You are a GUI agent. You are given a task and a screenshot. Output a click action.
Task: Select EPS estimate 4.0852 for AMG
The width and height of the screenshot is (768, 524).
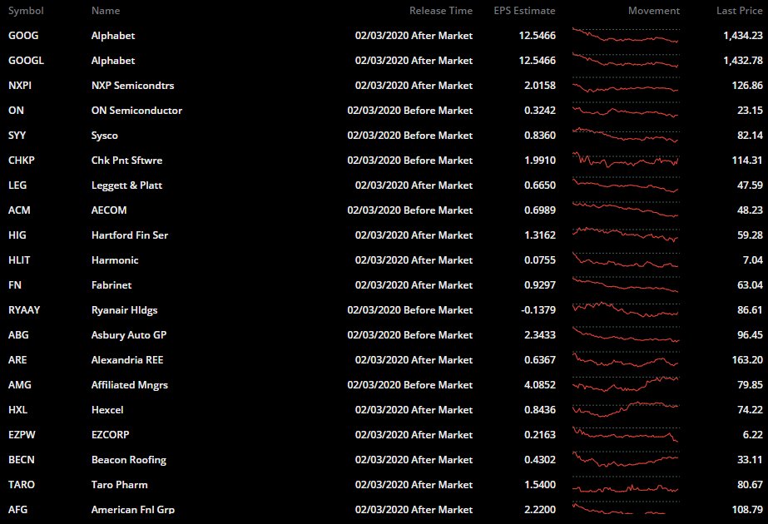540,385
